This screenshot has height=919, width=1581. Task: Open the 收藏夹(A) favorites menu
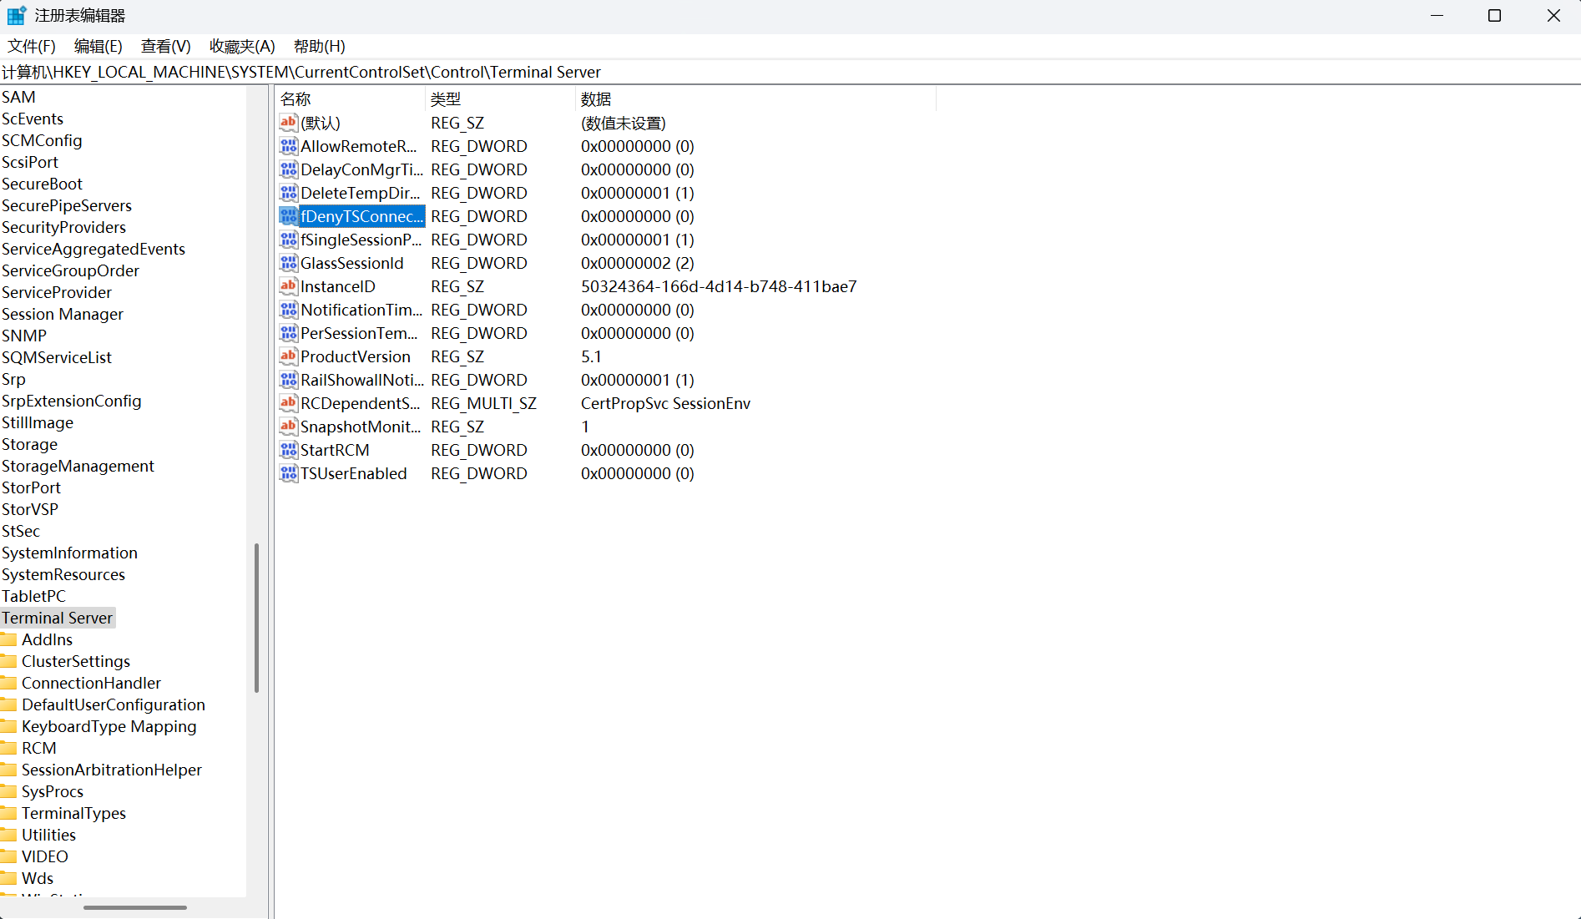(242, 46)
